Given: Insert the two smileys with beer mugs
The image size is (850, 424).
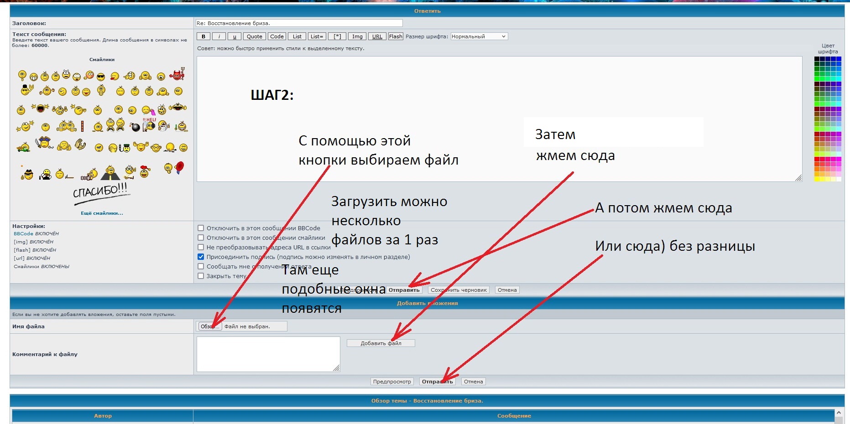Looking at the screenshot, I should (x=66, y=126).
